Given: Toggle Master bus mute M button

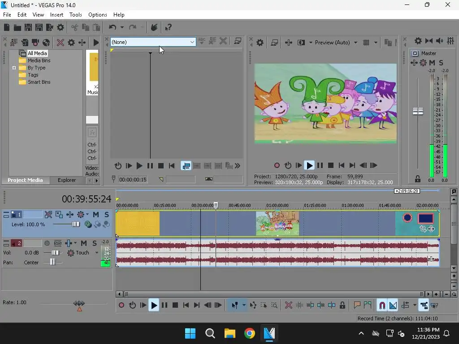Looking at the screenshot, I should (432, 63).
